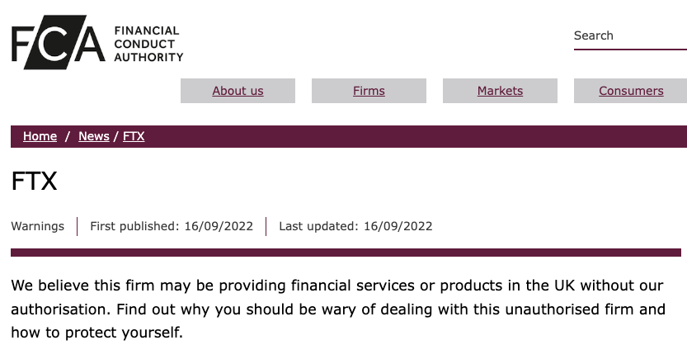Viewport: 687px width, 359px height.
Task: Open the News breadcrumb link
Action: [x=94, y=136]
